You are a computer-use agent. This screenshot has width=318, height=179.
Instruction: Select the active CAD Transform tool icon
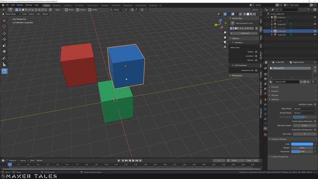(4, 71)
